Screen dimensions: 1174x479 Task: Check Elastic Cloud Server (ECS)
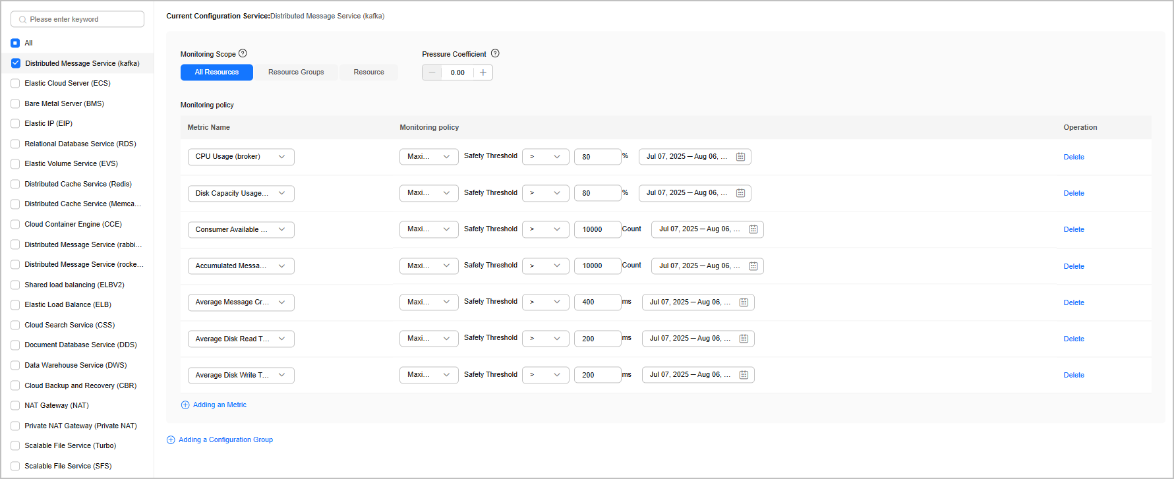pyautogui.click(x=15, y=83)
